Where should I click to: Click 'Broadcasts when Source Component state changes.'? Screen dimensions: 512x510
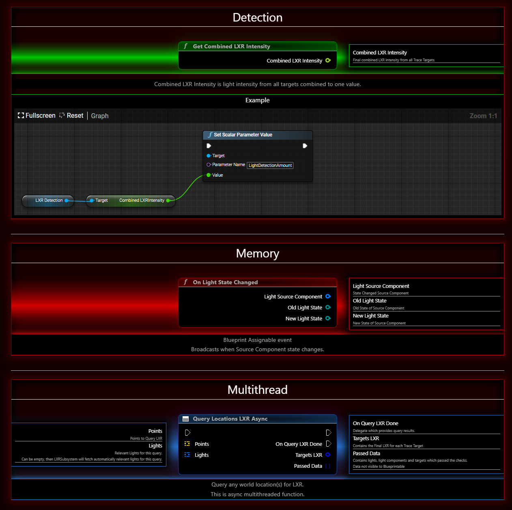(258, 350)
